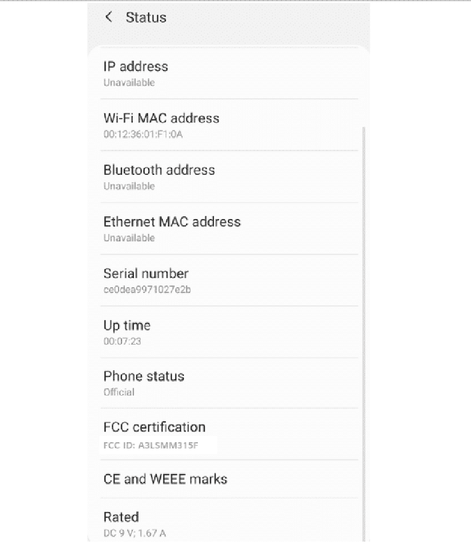This screenshot has height=545, width=471.
Task: Tap the Unavailable value under IP address
Action: pos(129,83)
